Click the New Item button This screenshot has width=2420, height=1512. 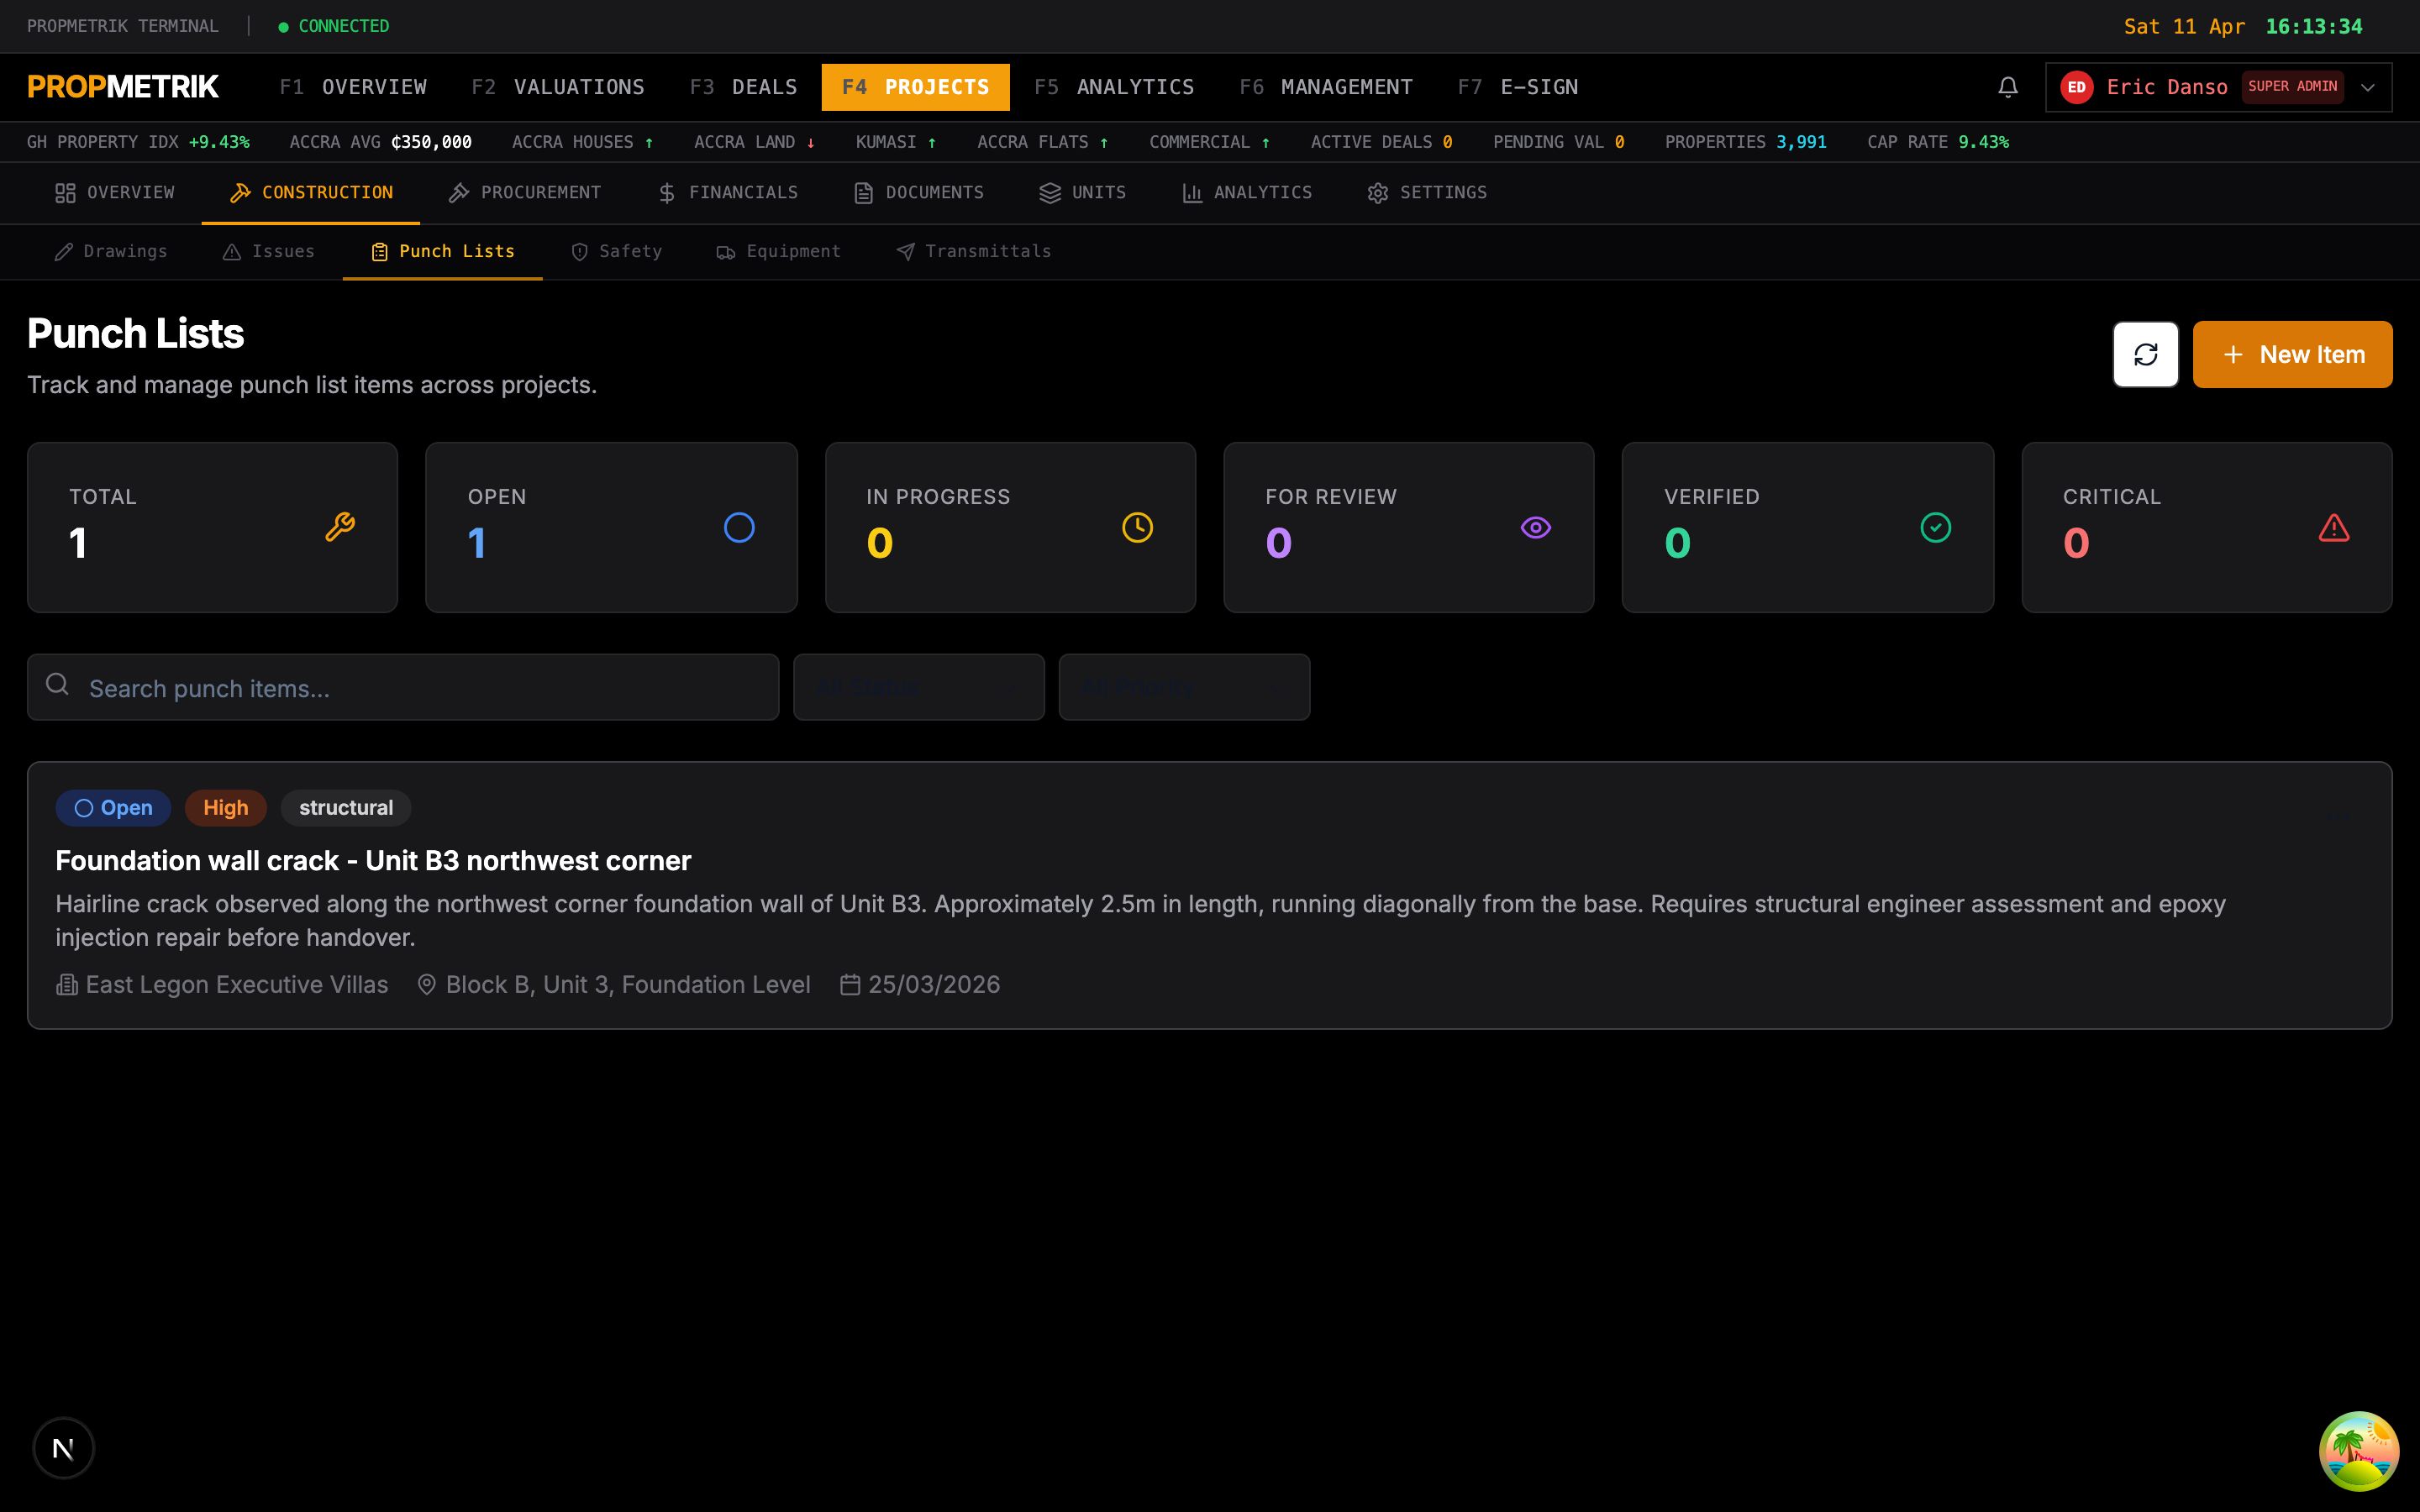coord(2292,354)
